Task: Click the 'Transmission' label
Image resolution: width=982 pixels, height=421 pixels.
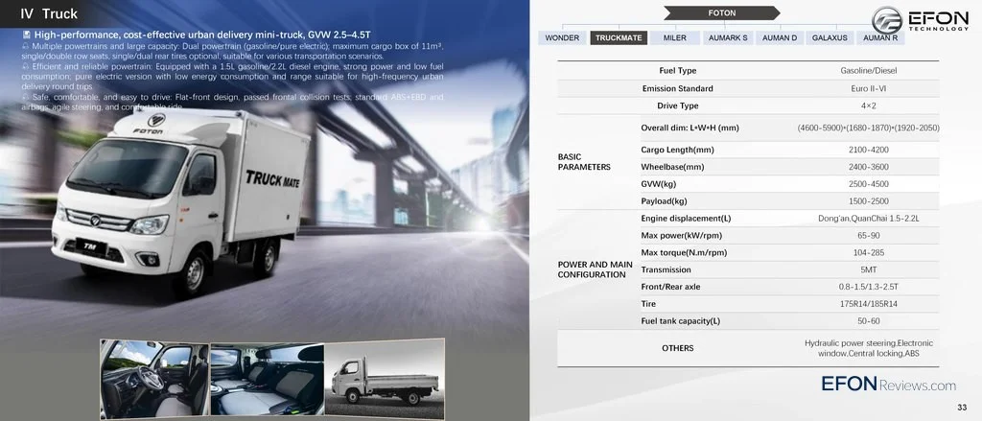Action: pos(666,270)
